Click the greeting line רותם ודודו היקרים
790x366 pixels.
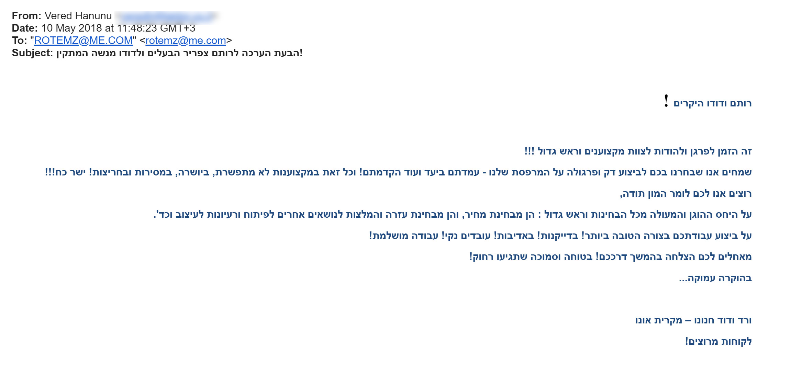tap(708, 103)
